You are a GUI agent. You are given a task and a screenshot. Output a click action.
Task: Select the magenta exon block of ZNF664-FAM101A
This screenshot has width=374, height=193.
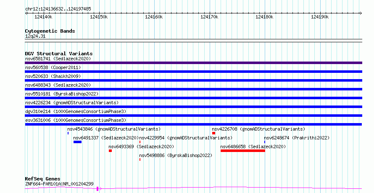pos(97,189)
